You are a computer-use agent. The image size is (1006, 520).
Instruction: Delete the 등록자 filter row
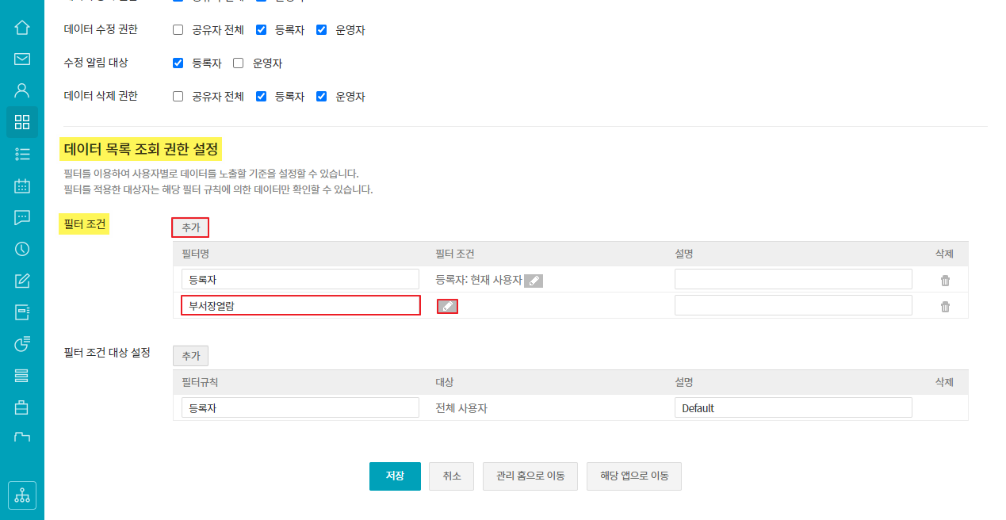[x=945, y=281]
